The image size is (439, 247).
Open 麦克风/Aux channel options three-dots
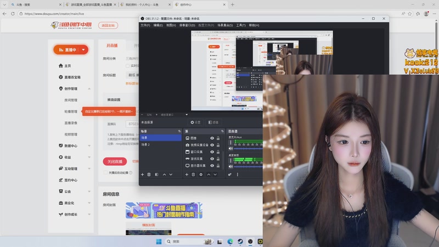230,143
